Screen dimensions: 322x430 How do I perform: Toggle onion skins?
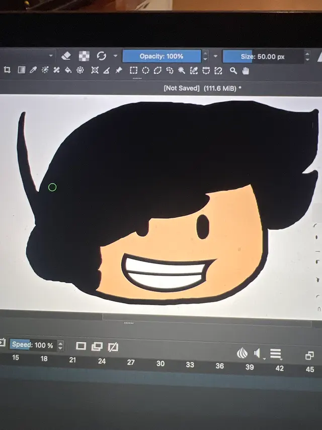pyautogui.click(x=242, y=353)
